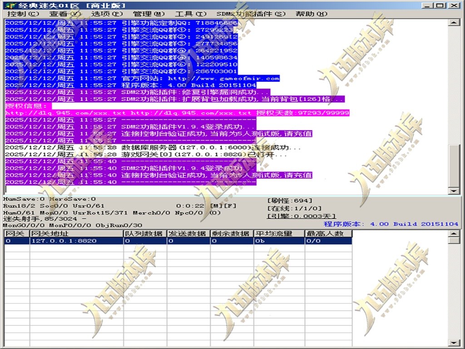Minimize the 经典迷失01区 window
The width and height of the screenshot is (465, 349).
click(427, 5)
